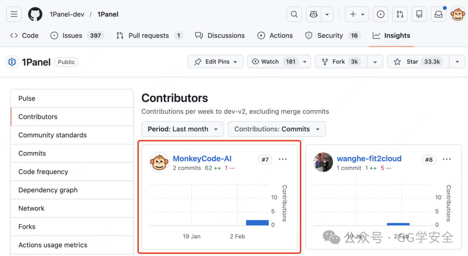
Task: Open the Period: Last month dropdown
Action: click(x=183, y=129)
